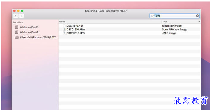Close the window with the red button

click(14, 11)
